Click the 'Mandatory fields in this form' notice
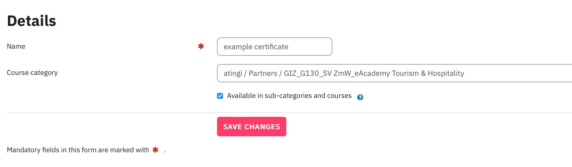This screenshot has height=167, width=572. tap(78, 150)
